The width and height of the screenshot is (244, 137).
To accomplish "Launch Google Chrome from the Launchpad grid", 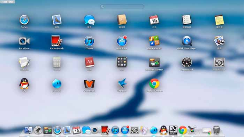I will [154, 83].
